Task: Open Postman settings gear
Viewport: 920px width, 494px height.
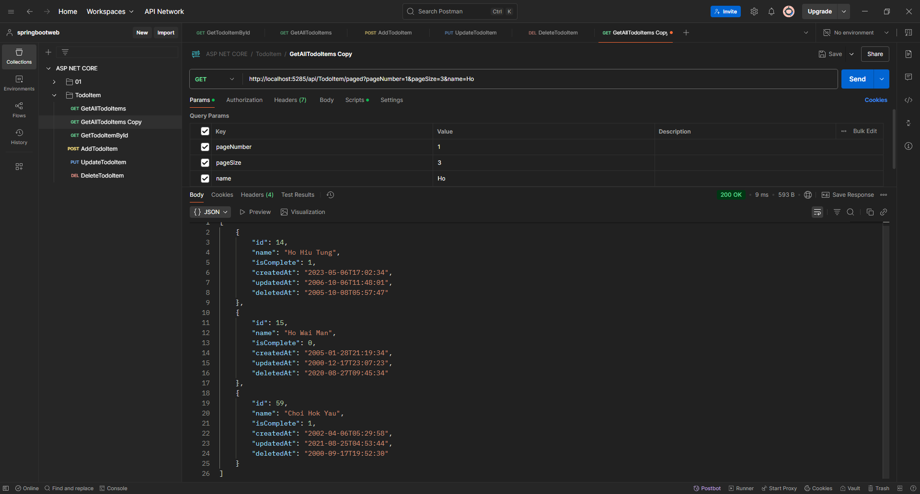Action: [754, 11]
